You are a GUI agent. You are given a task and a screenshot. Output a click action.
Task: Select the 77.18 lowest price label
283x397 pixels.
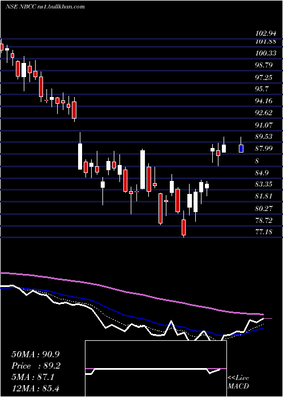pos(264,231)
